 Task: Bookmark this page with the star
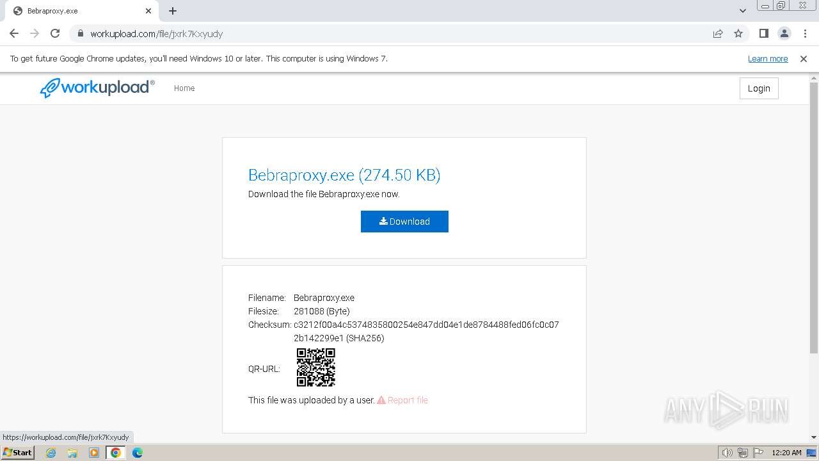[738, 33]
